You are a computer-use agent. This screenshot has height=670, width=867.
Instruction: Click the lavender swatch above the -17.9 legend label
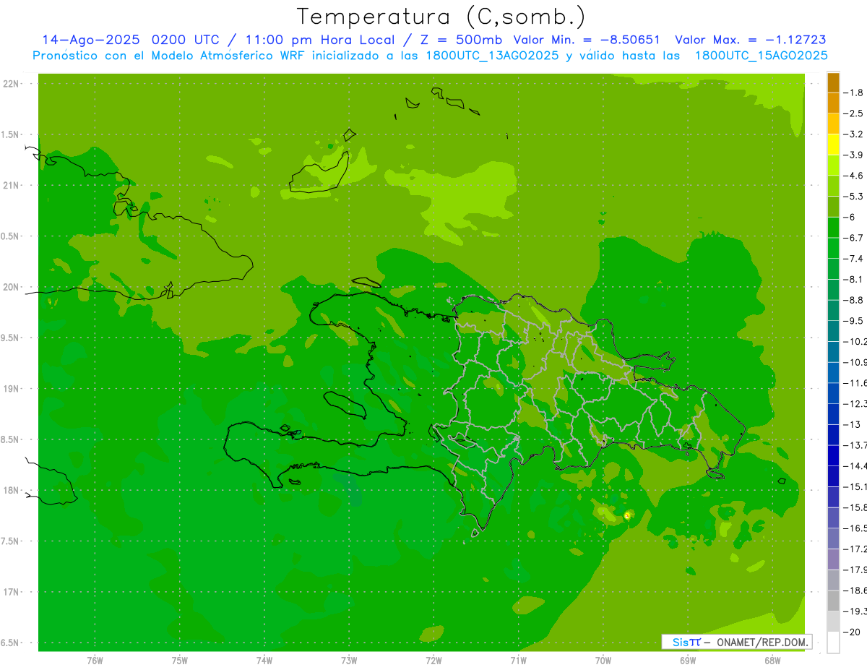pyautogui.click(x=833, y=559)
